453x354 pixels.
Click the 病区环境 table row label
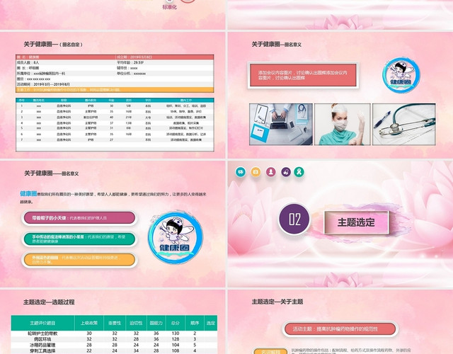tap(42, 339)
